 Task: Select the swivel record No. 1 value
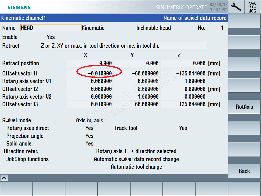tap(222, 28)
